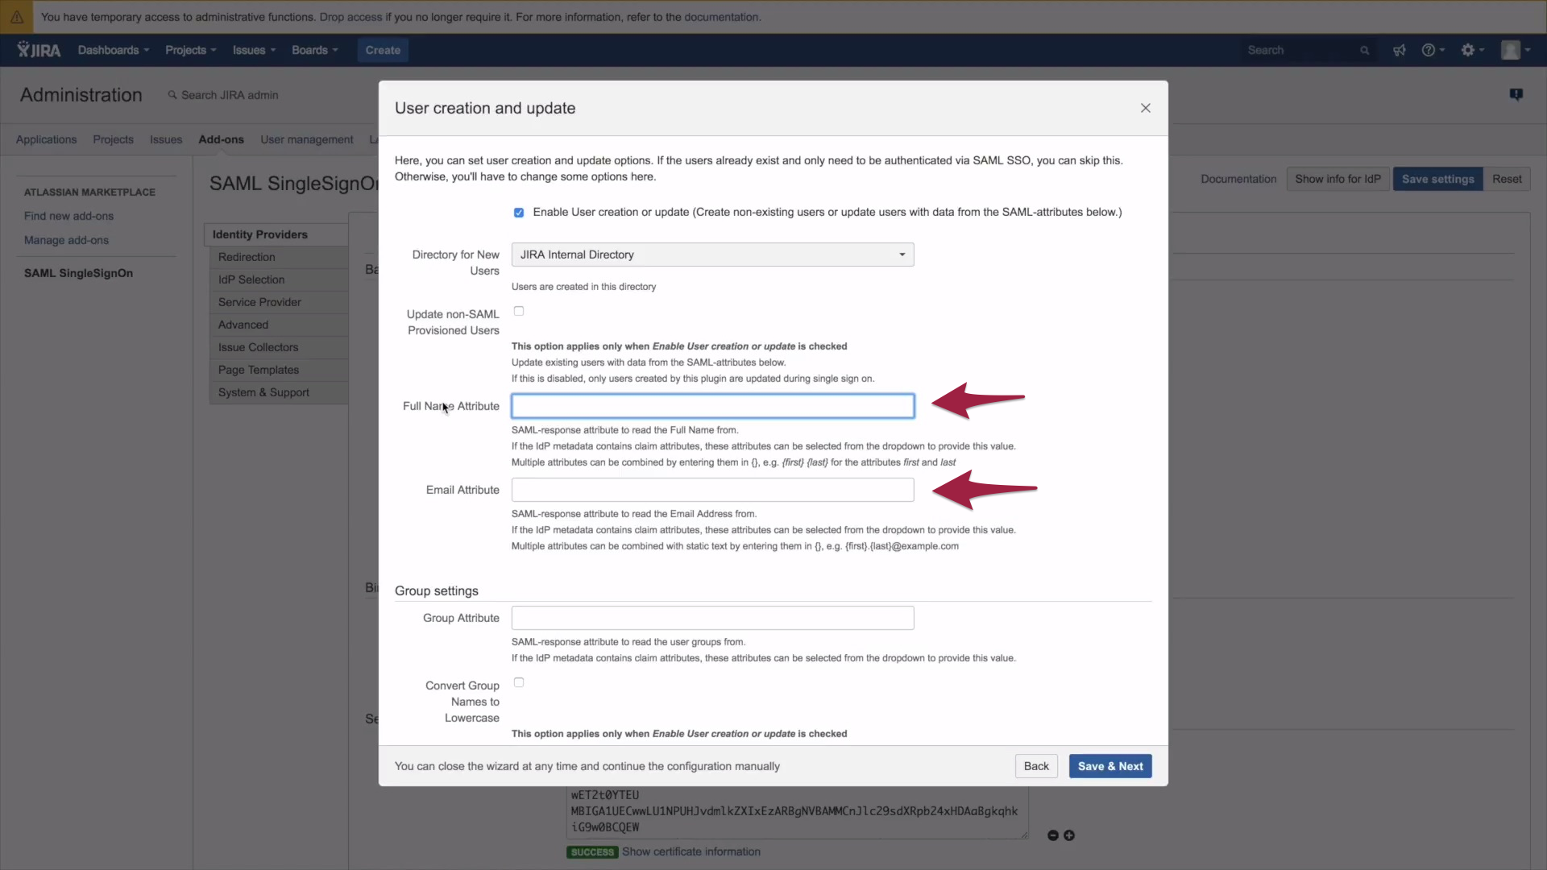Click Show certificate information link
Screen dimensions: 1547x870
point(691,851)
